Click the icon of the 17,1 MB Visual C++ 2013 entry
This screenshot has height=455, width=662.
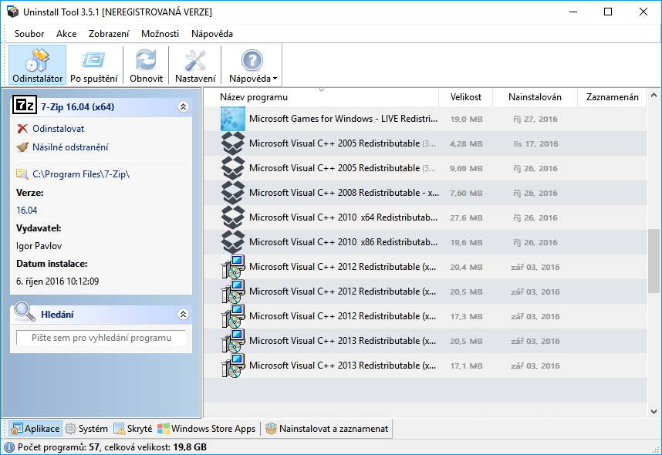233,366
